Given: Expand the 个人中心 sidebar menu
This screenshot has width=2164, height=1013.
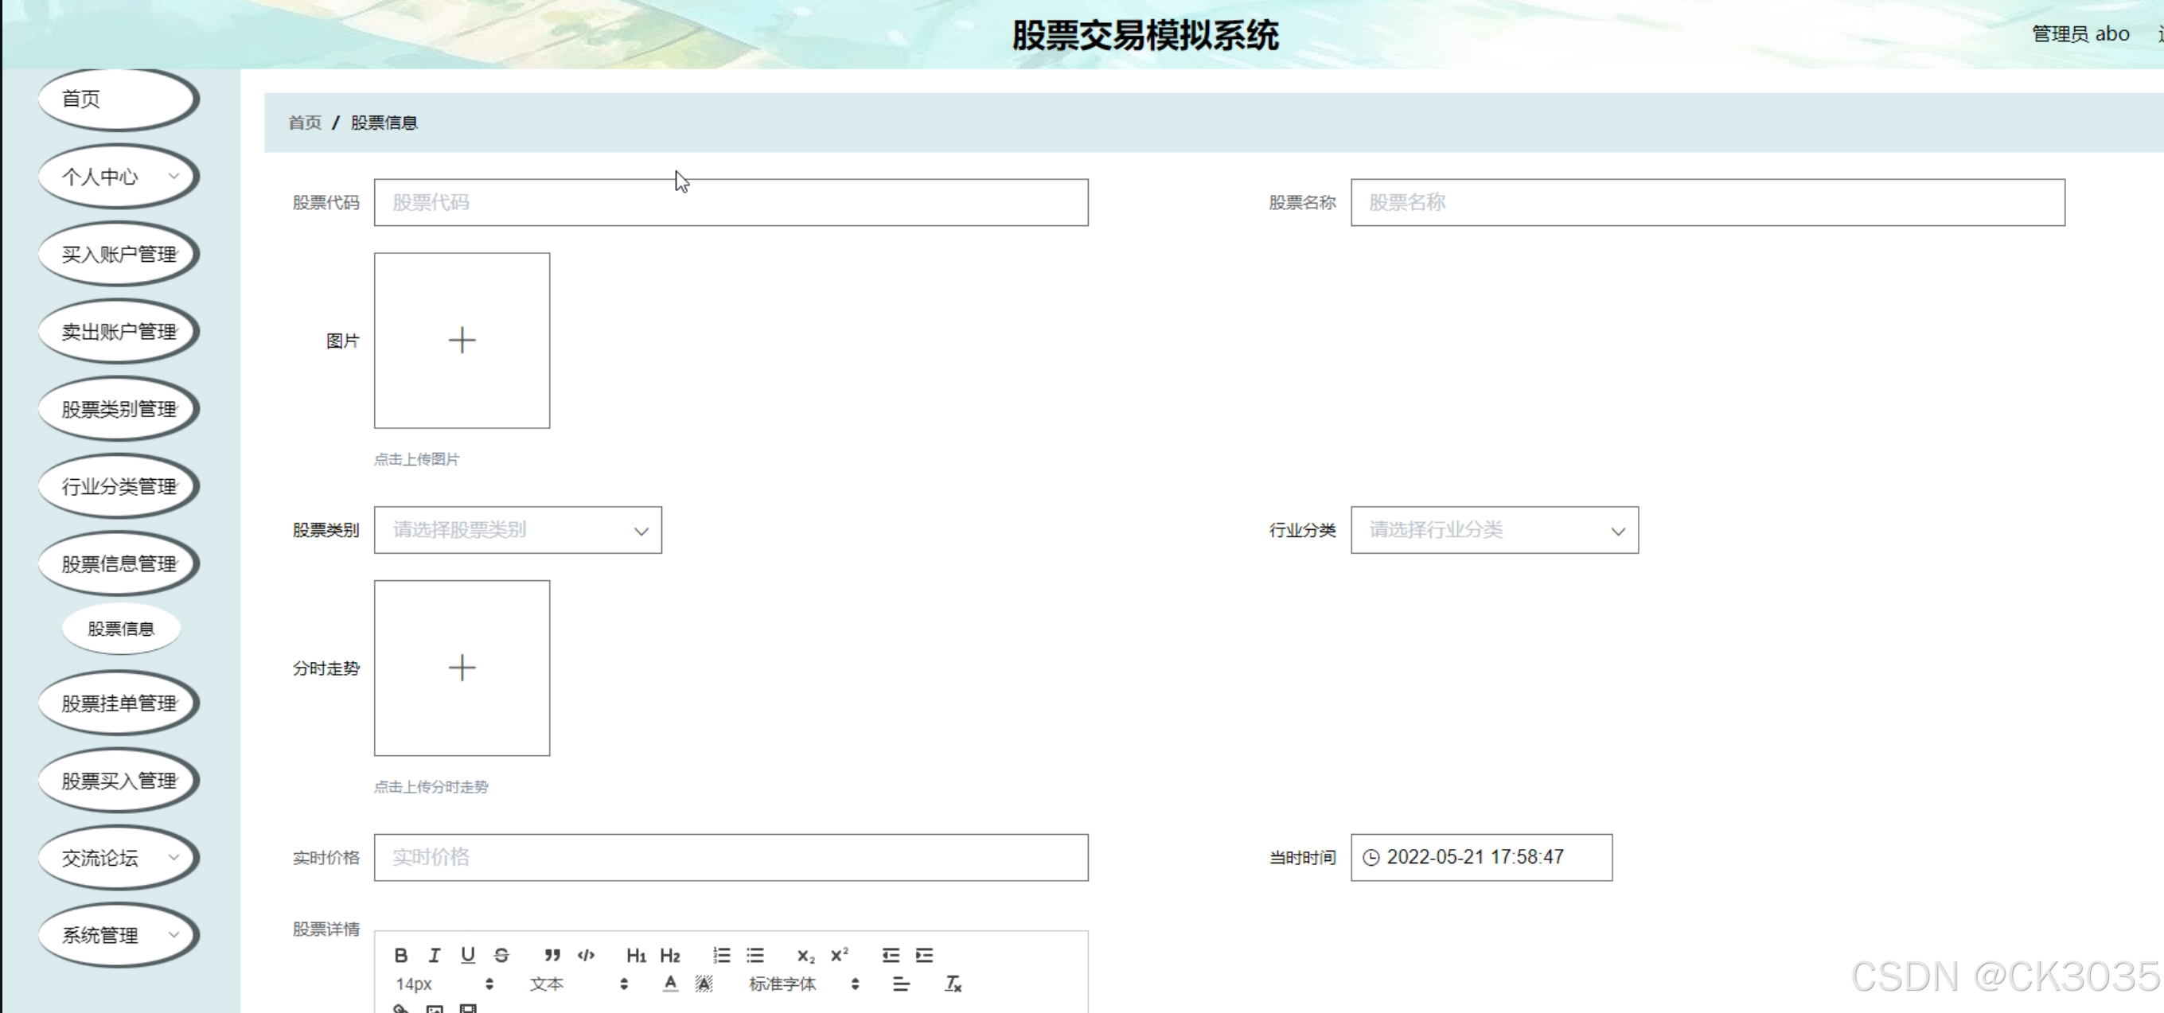Looking at the screenshot, I should tap(119, 177).
